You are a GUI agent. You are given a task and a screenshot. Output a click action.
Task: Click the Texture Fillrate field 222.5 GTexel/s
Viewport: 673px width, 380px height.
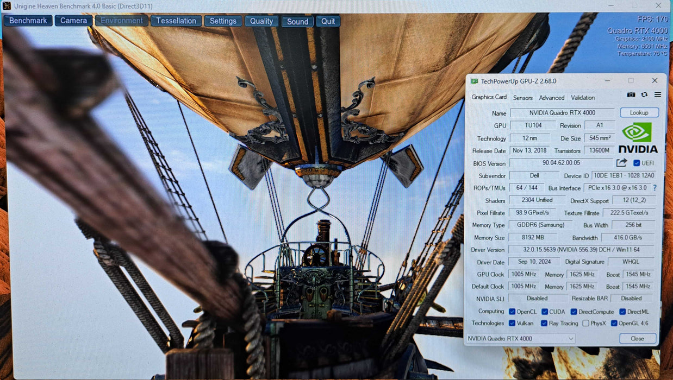[x=628, y=213]
